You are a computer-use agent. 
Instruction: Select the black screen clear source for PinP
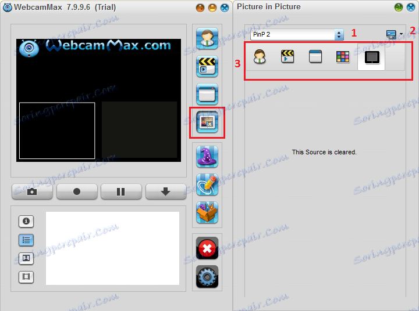click(x=372, y=57)
